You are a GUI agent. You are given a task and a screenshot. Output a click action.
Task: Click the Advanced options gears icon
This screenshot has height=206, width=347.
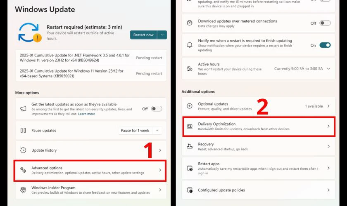[x=23, y=170]
